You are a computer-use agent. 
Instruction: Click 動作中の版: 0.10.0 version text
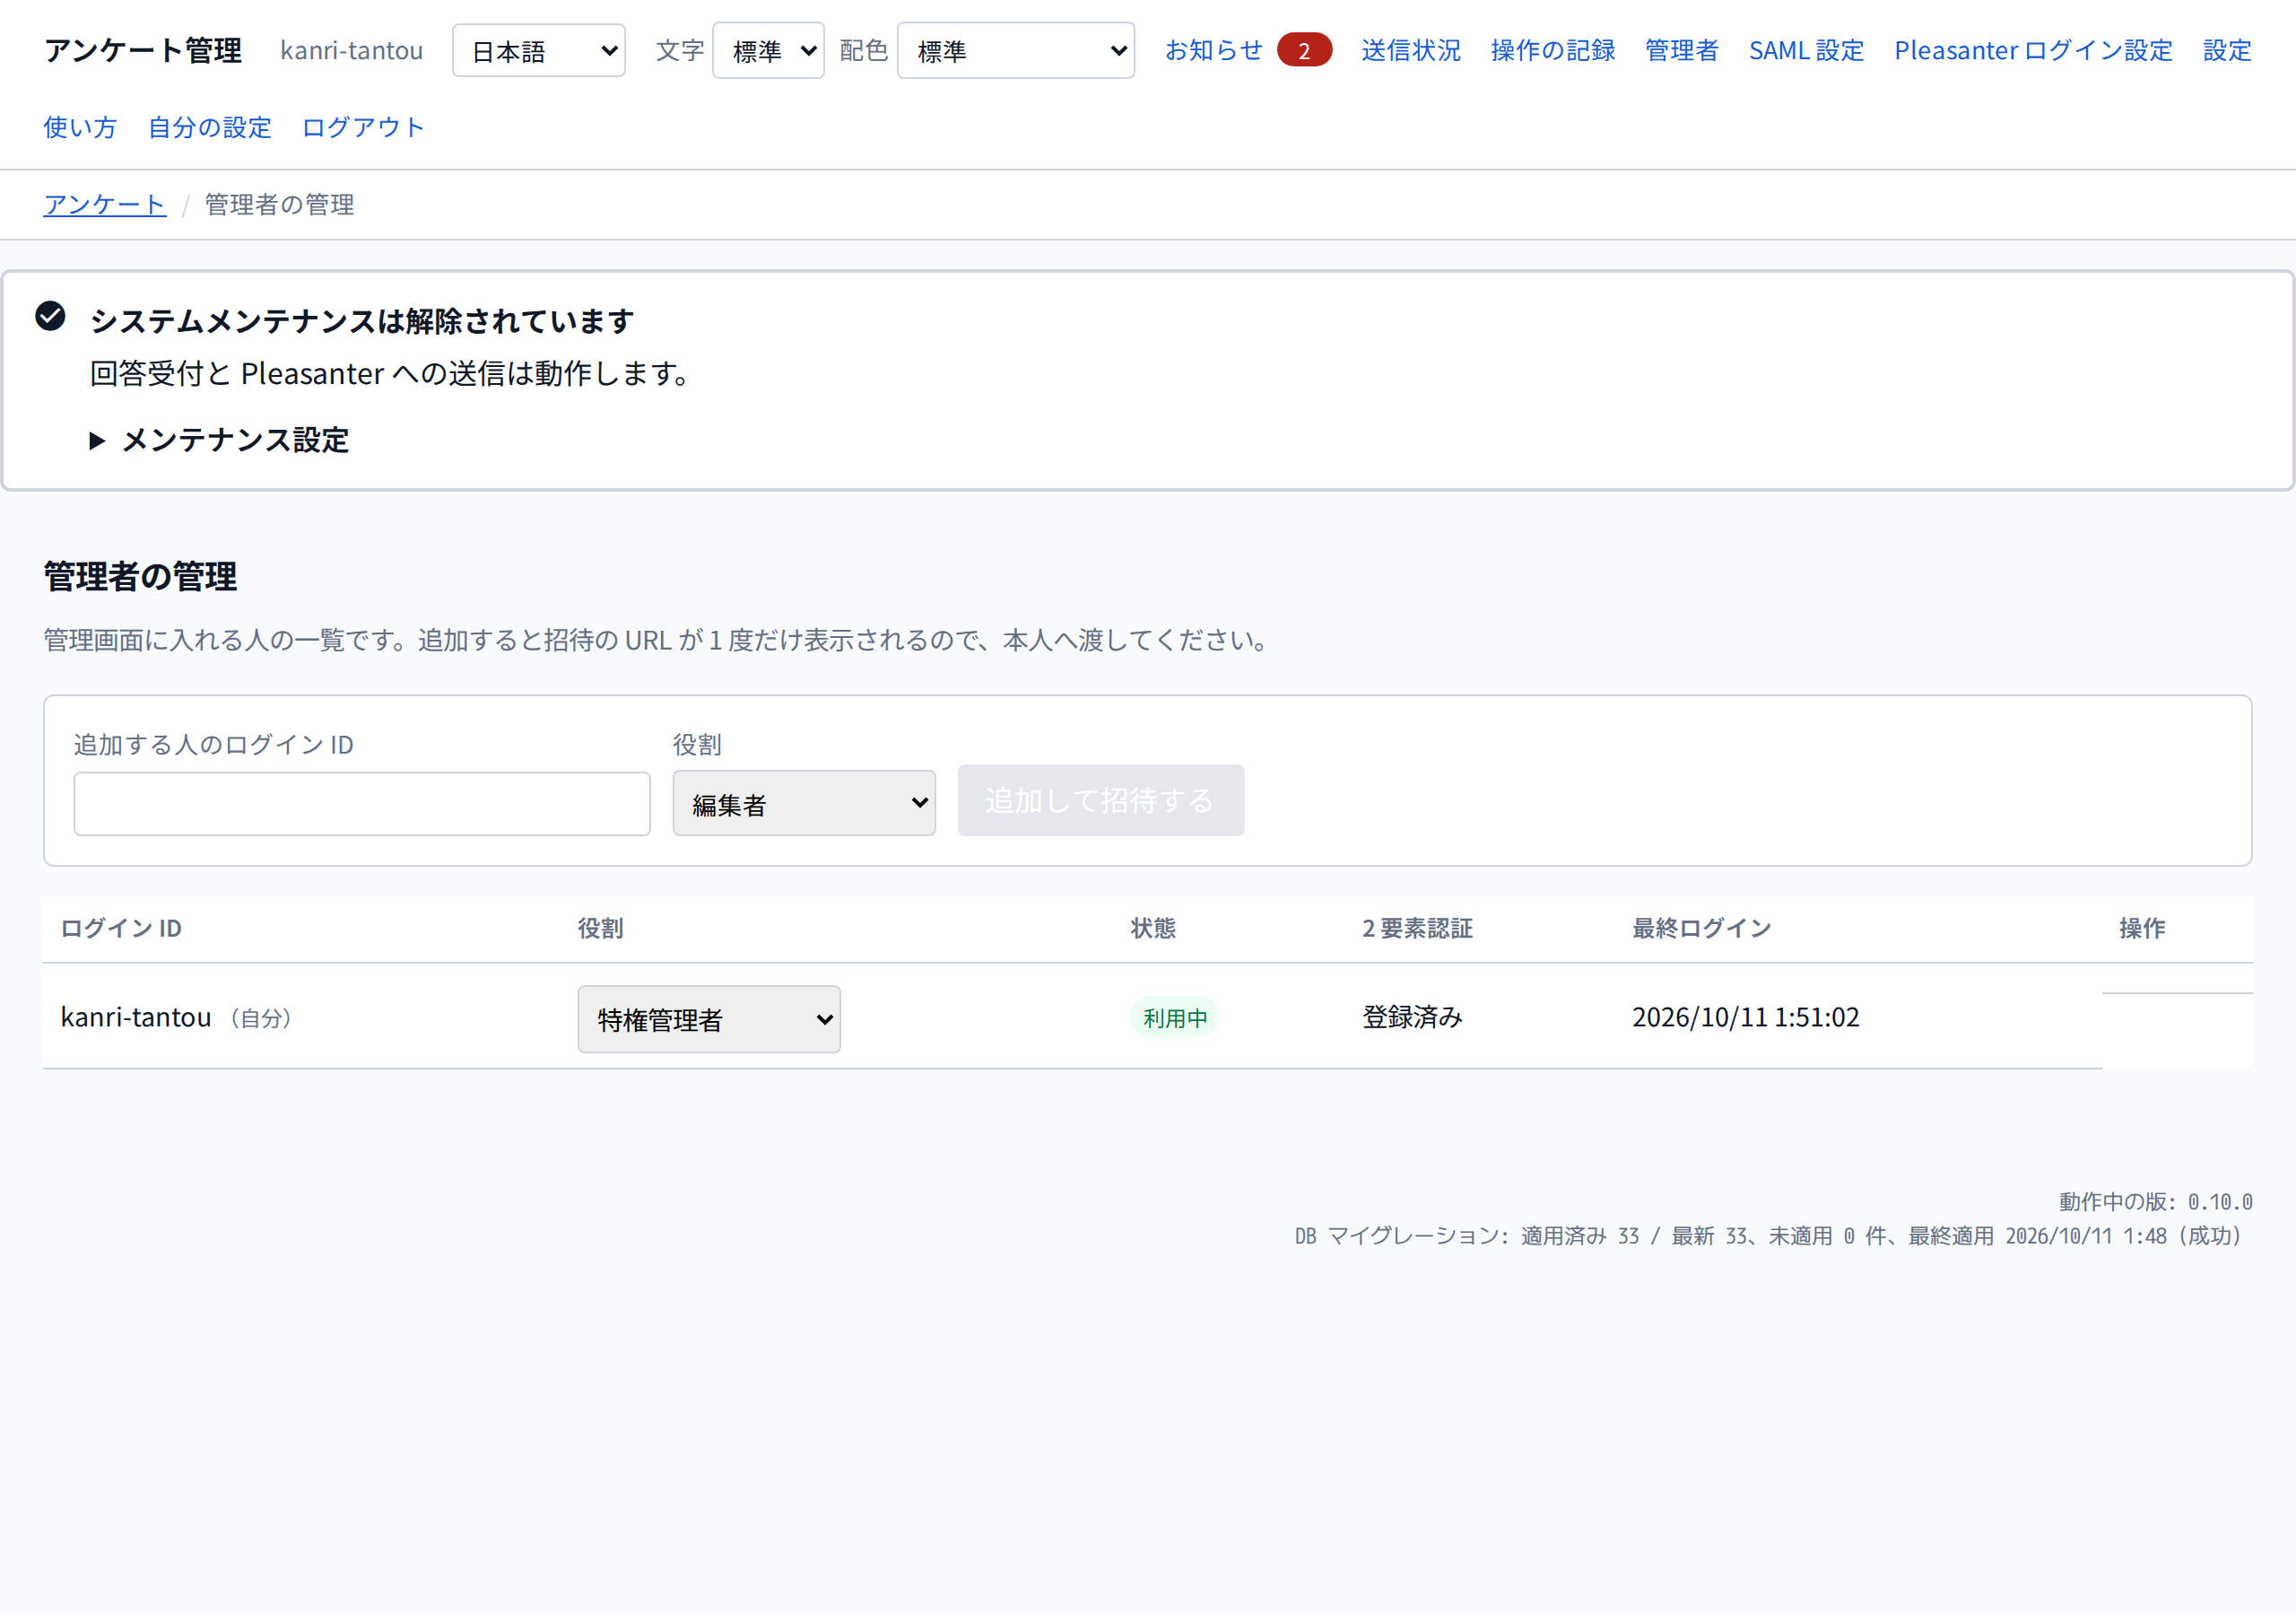(2155, 1201)
